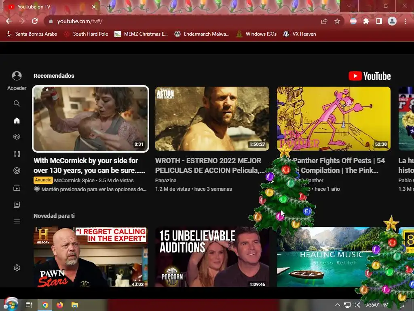Switch to Chrome in taskbar
Image resolution: width=414 pixels, height=311 pixels.
pos(45,305)
